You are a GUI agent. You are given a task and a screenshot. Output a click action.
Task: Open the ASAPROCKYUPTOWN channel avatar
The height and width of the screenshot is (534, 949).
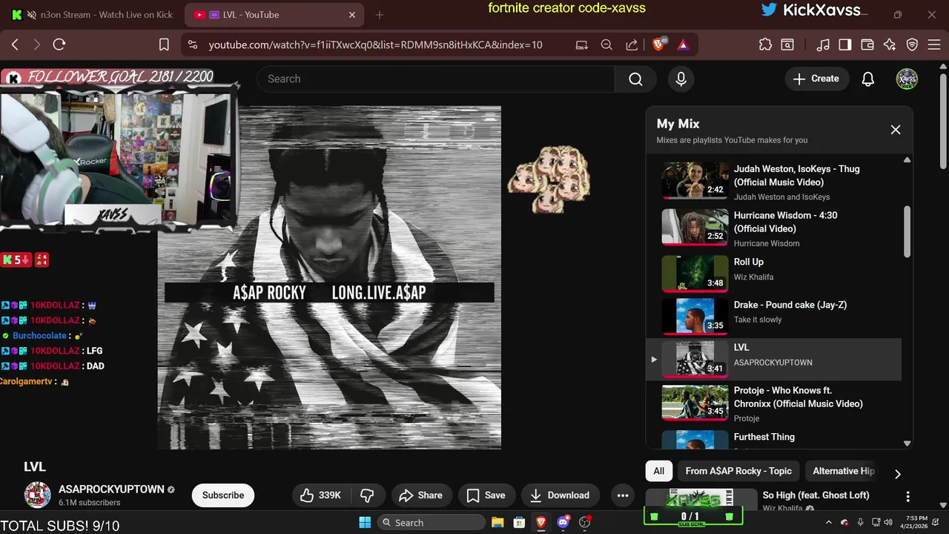point(38,495)
